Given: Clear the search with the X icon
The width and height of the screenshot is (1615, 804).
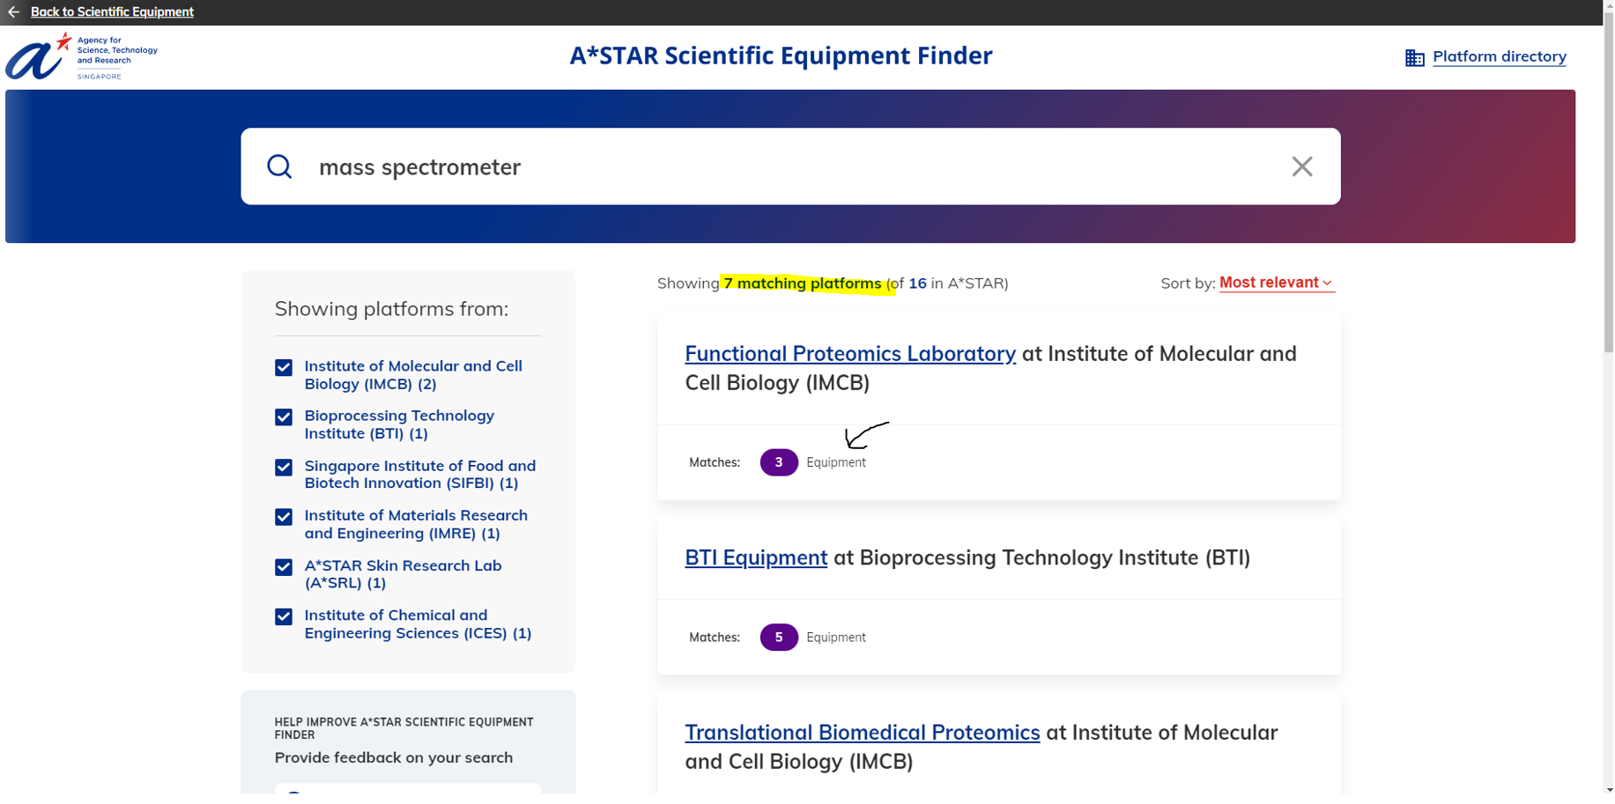Looking at the screenshot, I should (x=1301, y=166).
